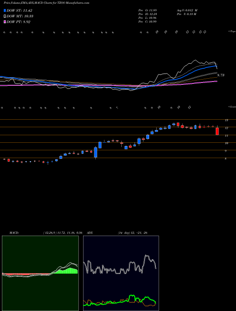
Task: Click price axis label 11
Action: (x=226, y=136)
